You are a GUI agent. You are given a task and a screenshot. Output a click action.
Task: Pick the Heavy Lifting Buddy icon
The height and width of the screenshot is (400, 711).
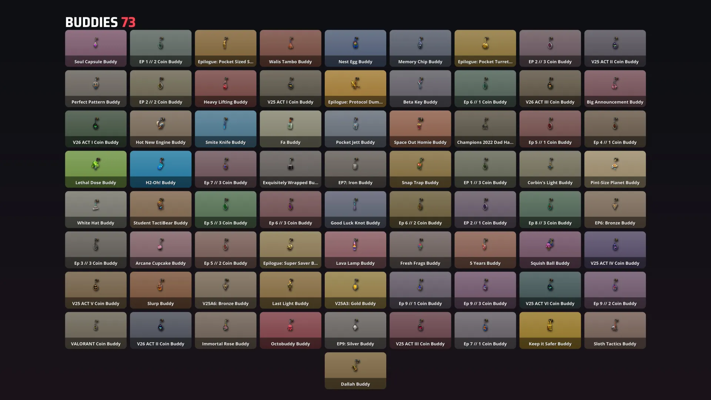(226, 84)
